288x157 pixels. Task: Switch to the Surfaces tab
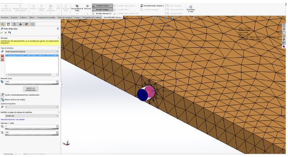tap(23, 17)
